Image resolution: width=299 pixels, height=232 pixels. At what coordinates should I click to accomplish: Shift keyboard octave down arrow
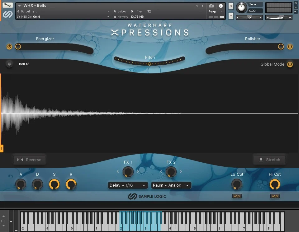click(3, 226)
